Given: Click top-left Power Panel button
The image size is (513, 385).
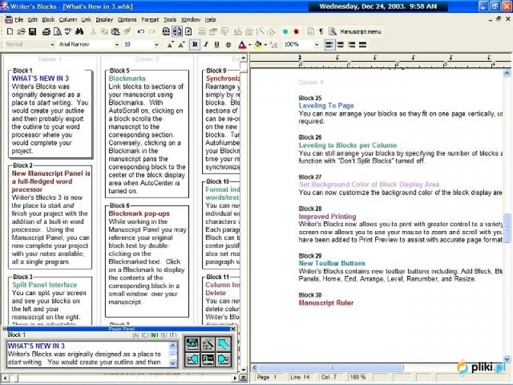Looking at the screenshot, I should pyautogui.click(x=192, y=344).
